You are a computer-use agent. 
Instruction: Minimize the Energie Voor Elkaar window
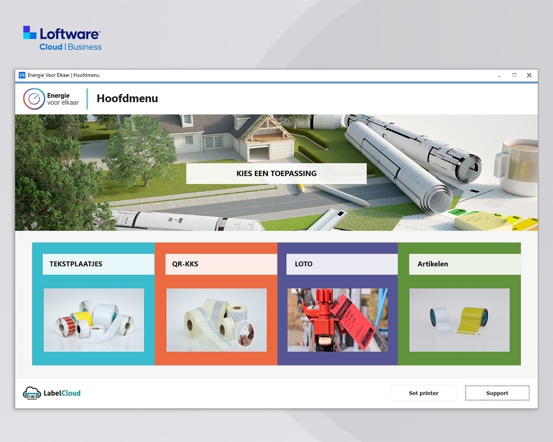[499, 76]
